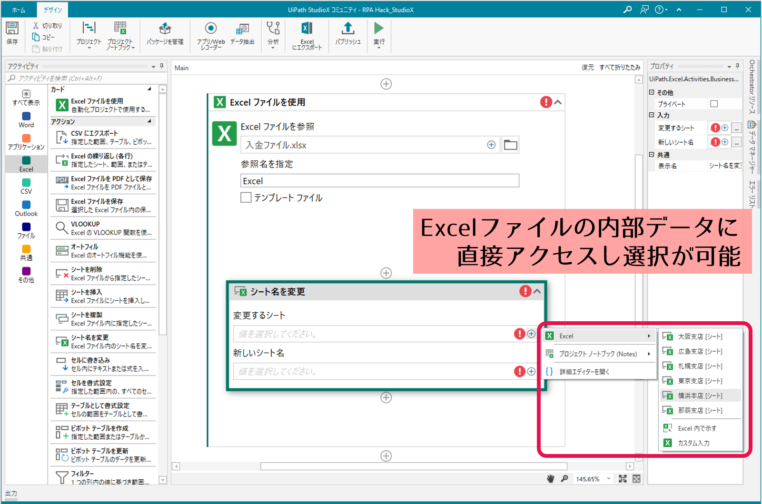Image resolution: width=762 pixels, height=504 pixels.
Task: Select VLOOKUP activity in list
Action: pyautogui.click(x=103, y=228)
